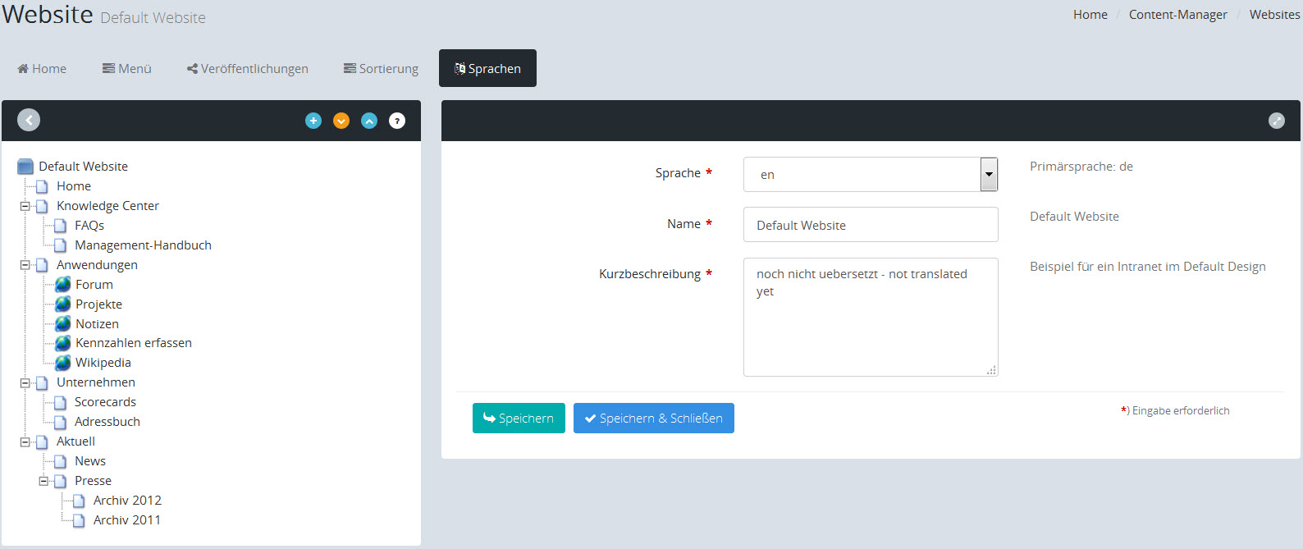Click the Speichern button
This screenshot has width=1303, height=549.
tap(519, 419)
